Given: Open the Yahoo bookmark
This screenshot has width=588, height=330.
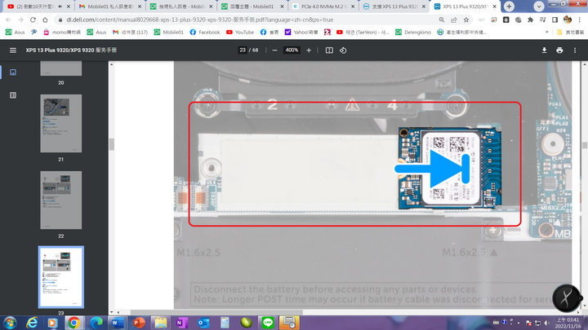Looking at the screenshot, I should 301,32.
